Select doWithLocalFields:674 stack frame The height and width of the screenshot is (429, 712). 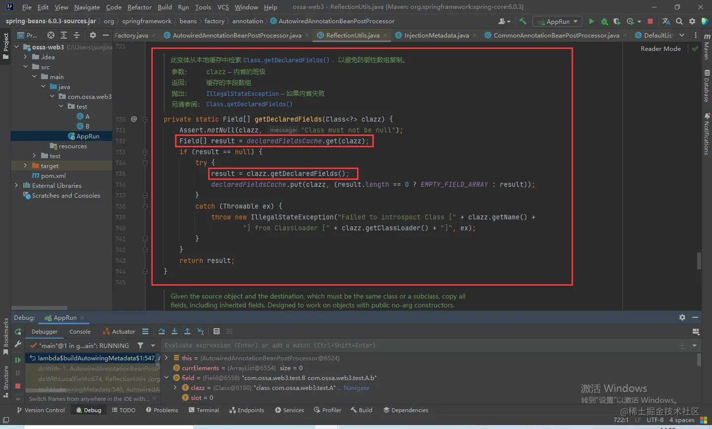(92, 379)
